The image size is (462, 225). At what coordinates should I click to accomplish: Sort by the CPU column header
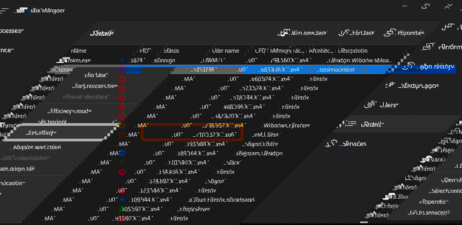[260, 51]
